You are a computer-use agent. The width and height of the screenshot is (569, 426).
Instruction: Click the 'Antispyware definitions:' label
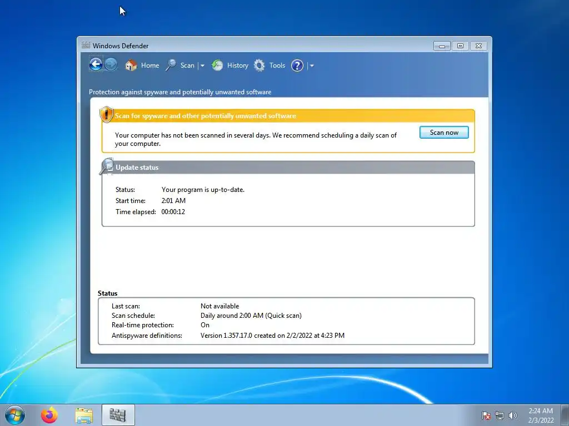click(x=147, y=336)
